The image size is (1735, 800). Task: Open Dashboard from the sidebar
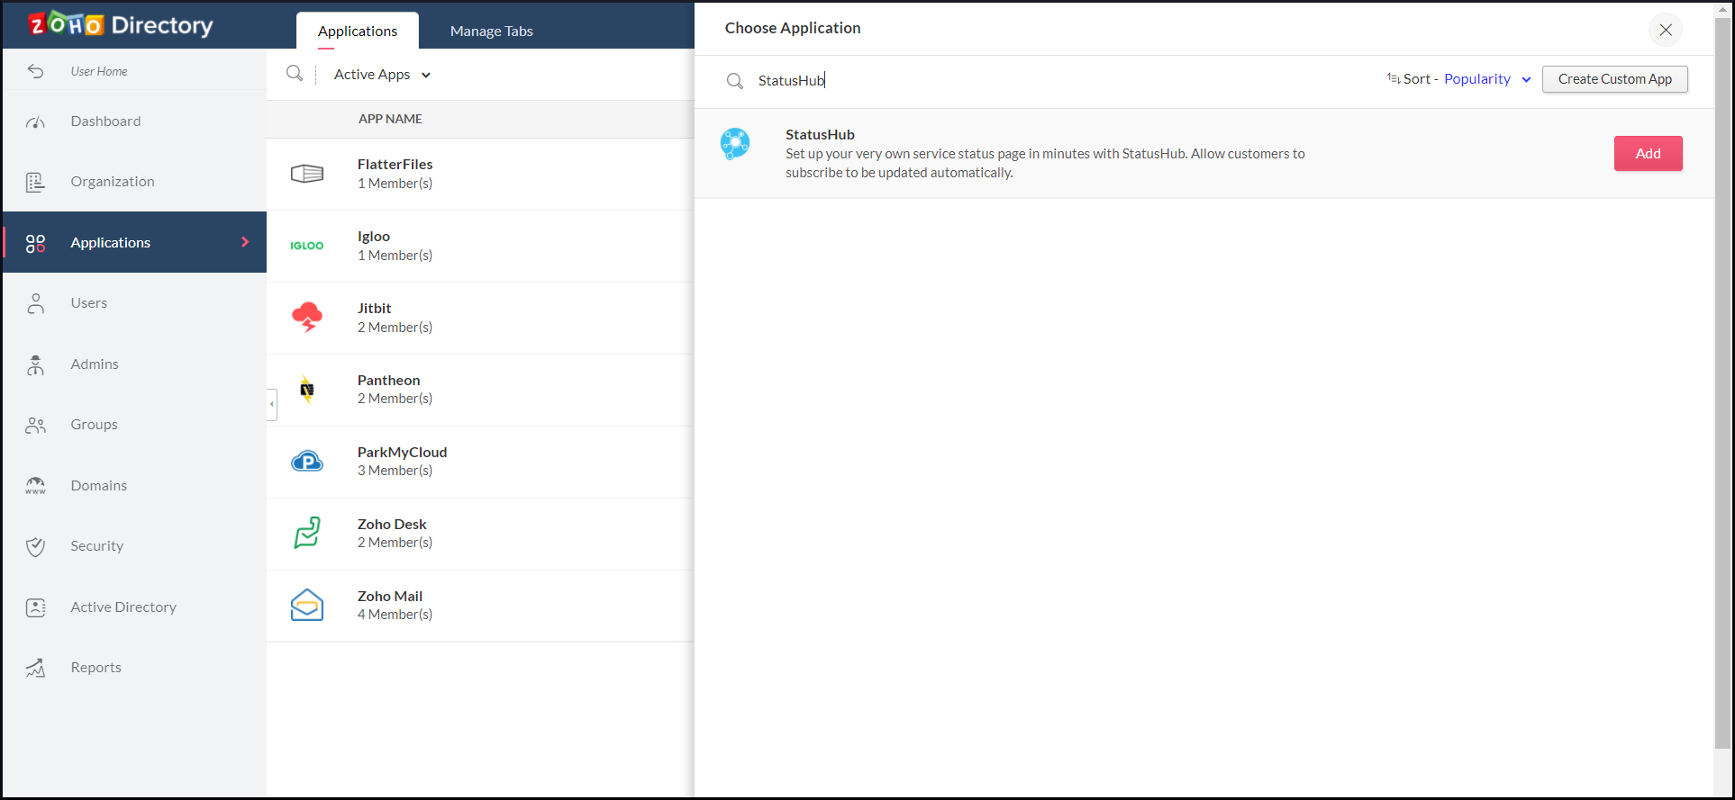point(135,121)
